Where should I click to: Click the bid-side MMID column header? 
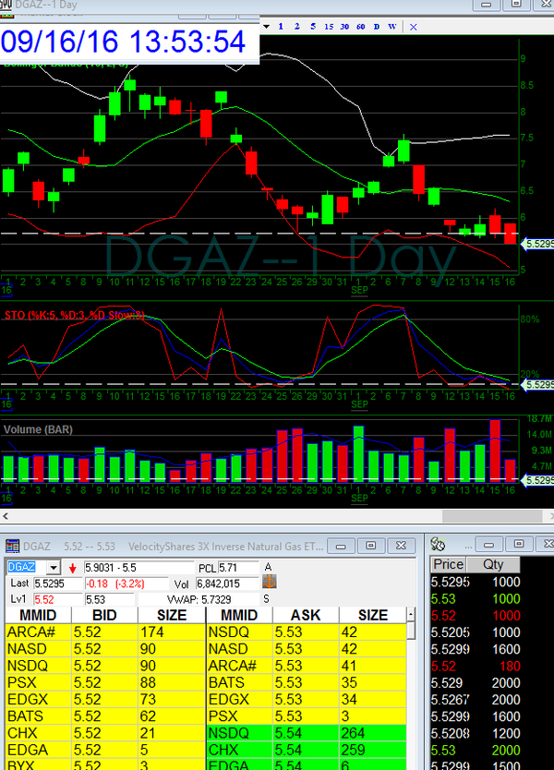tap(38, 615)
